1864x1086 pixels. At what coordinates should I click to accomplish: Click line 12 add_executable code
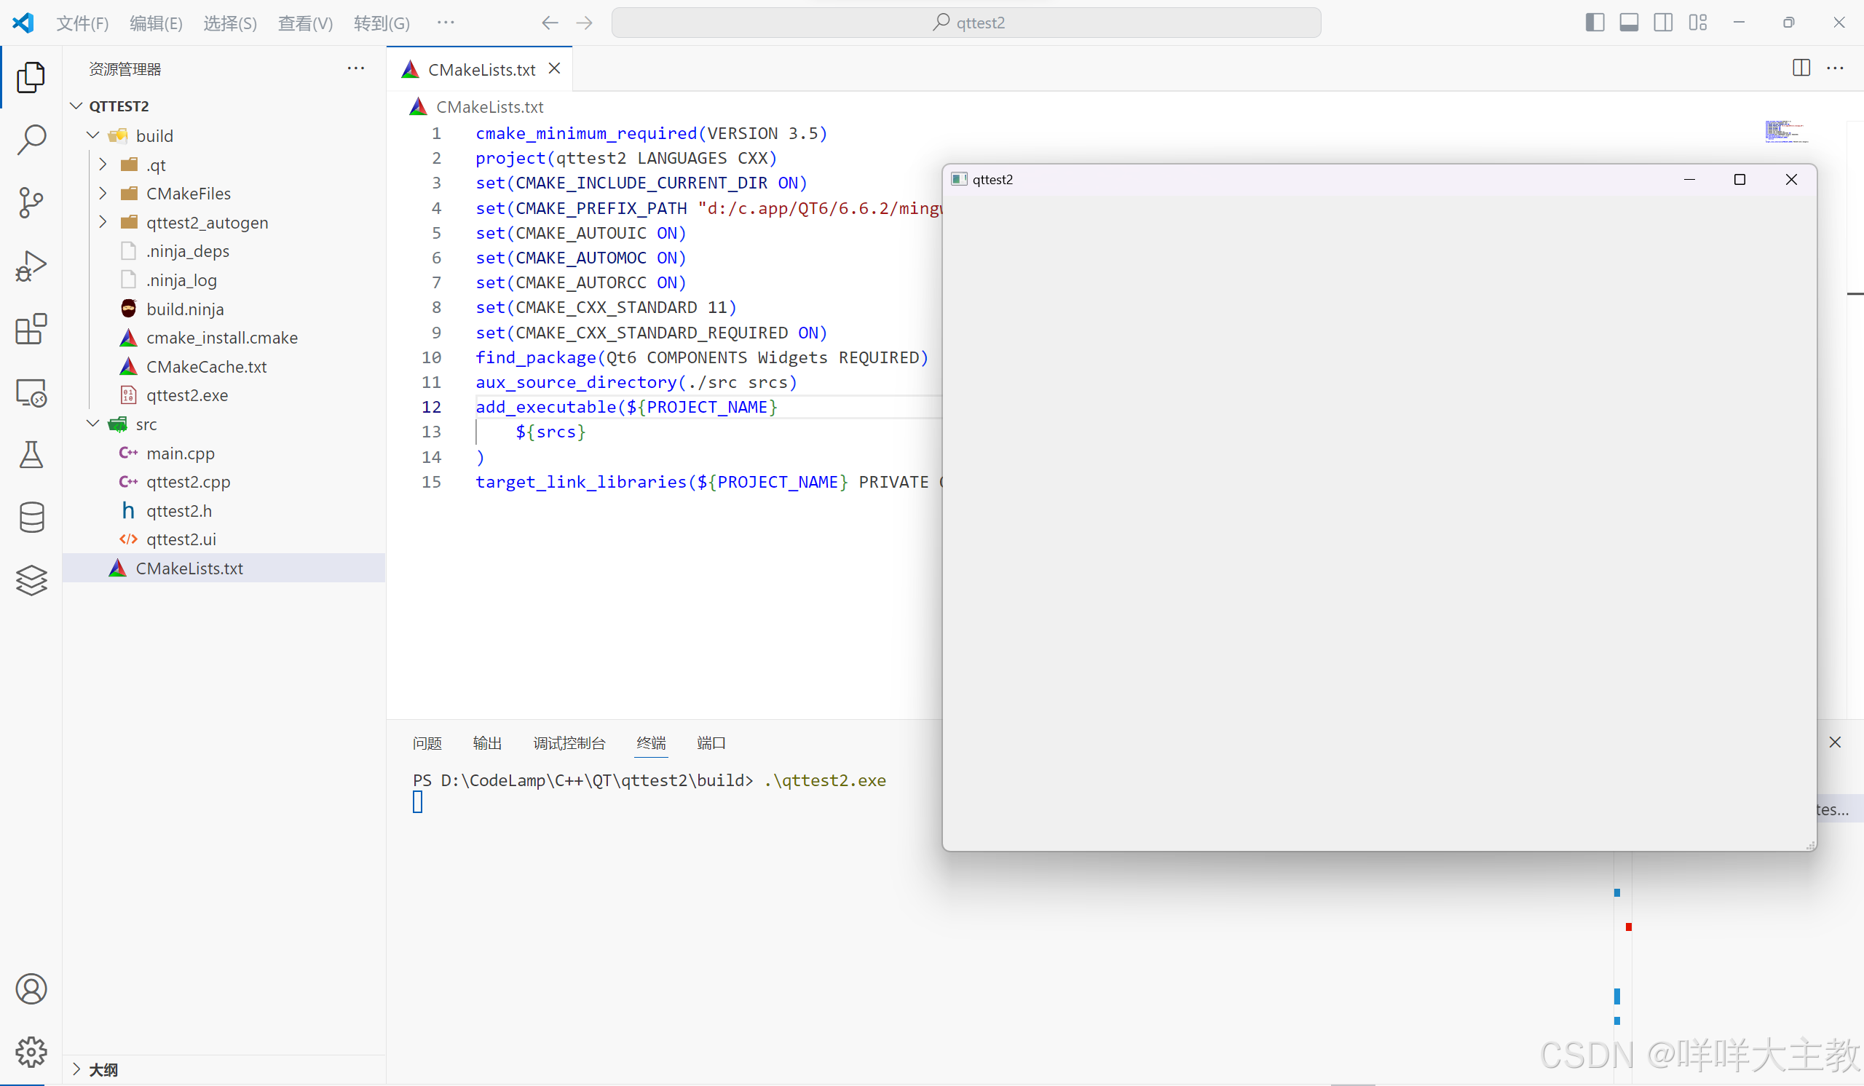point(626,407)
